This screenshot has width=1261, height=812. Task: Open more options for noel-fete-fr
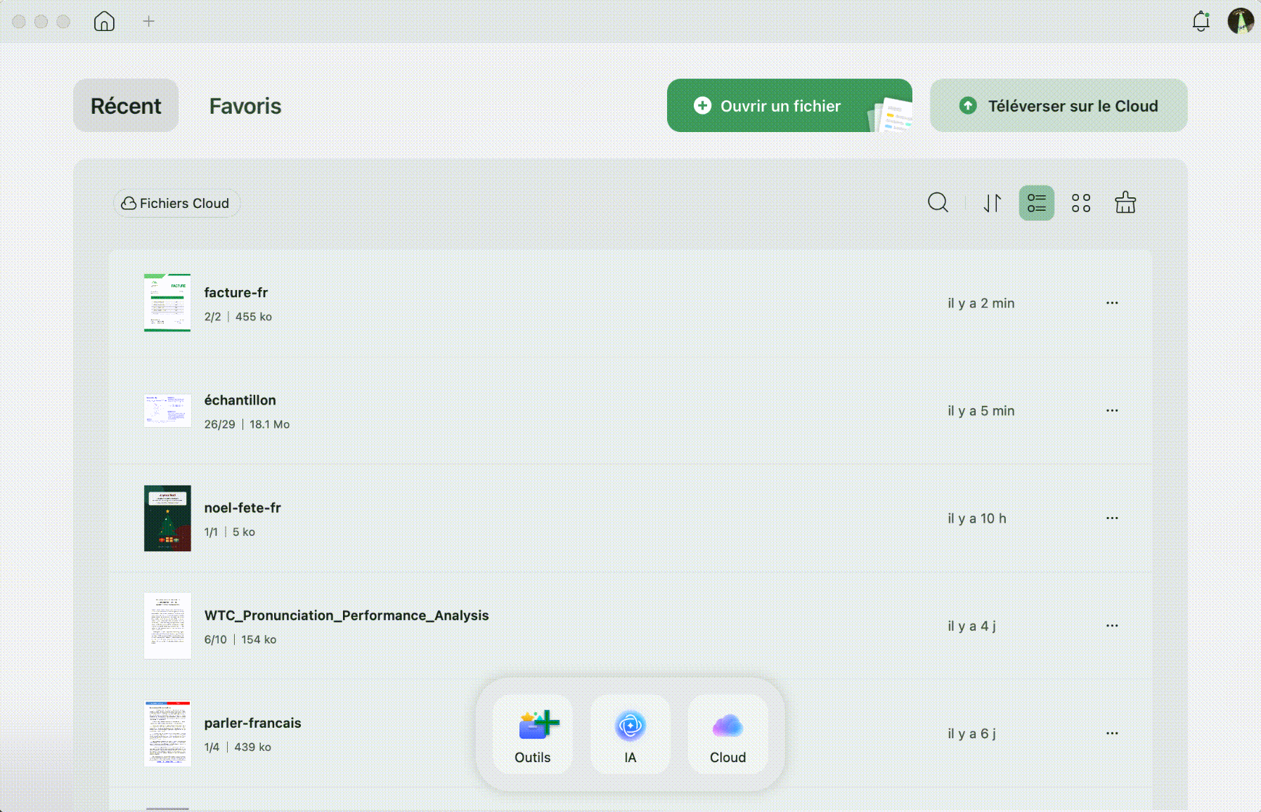click(1112, 518)
